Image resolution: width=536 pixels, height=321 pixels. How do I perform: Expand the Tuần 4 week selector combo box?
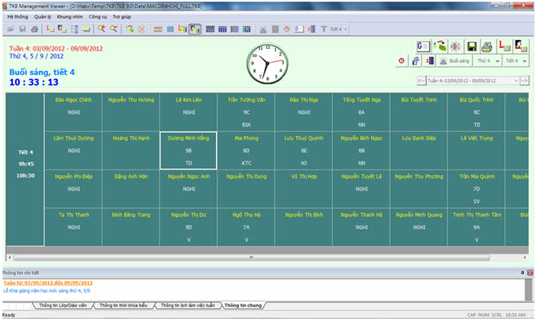(472, 81)
